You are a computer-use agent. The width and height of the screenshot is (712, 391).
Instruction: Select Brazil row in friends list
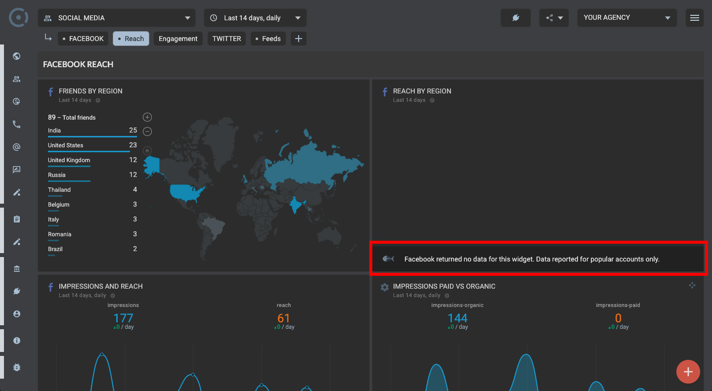[x=92, y=250]
